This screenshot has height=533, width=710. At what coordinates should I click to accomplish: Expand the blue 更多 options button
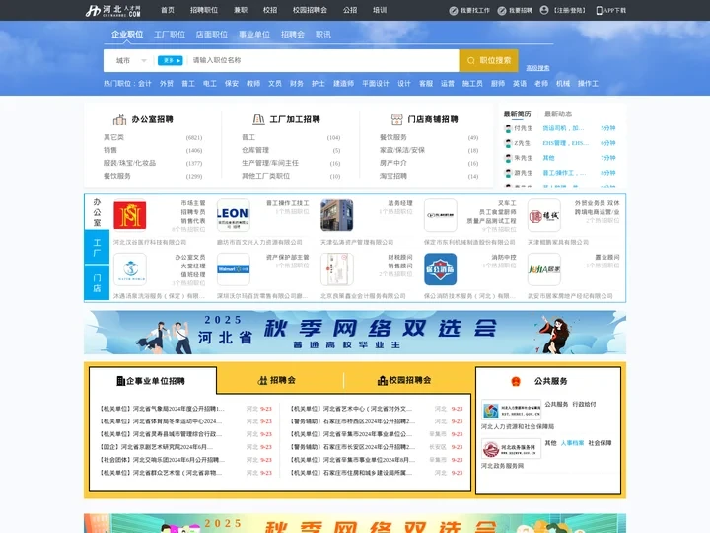coord(170,61)
